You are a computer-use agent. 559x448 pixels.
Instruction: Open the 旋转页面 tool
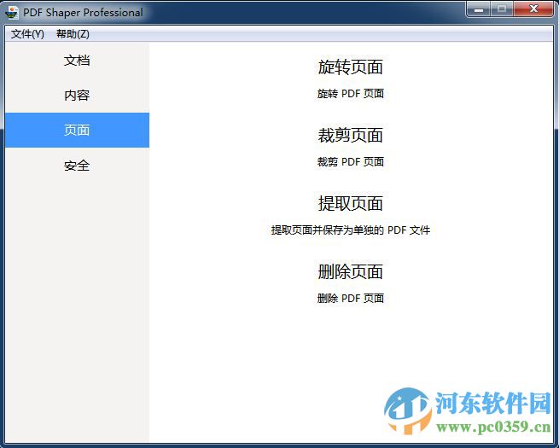[x=351, y=67]
